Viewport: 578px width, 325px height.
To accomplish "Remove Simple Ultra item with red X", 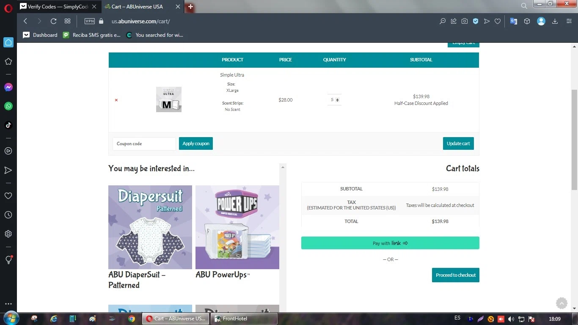I will point(116,100).
